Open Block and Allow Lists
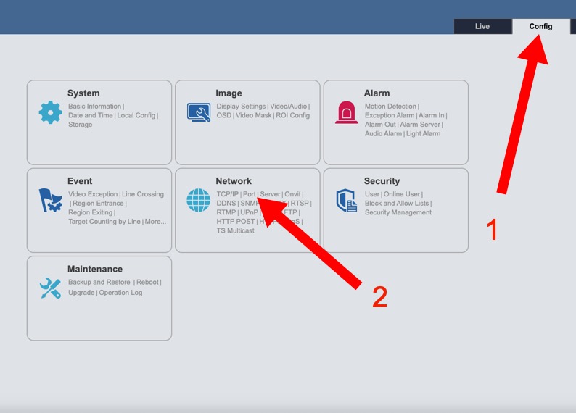The image size is (576, 413). [397, 204]
